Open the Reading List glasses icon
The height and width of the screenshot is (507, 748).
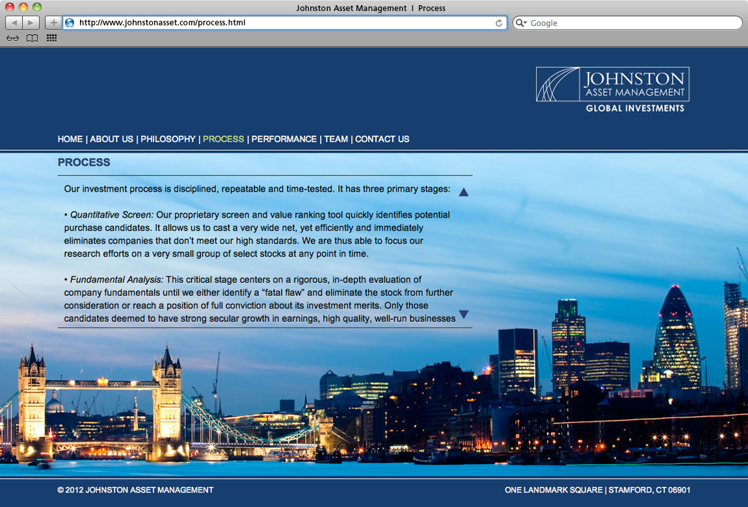point(12,38)
